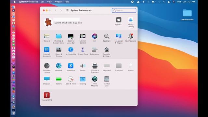Select the untitled folder on desktop

(187, 15)
